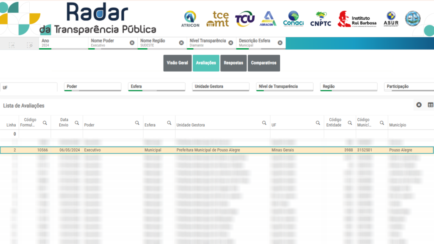Viewport: 434px width, 244px height.
Task: Click the Instituto Rui Barbosa logo
Action: coord(357,19)
